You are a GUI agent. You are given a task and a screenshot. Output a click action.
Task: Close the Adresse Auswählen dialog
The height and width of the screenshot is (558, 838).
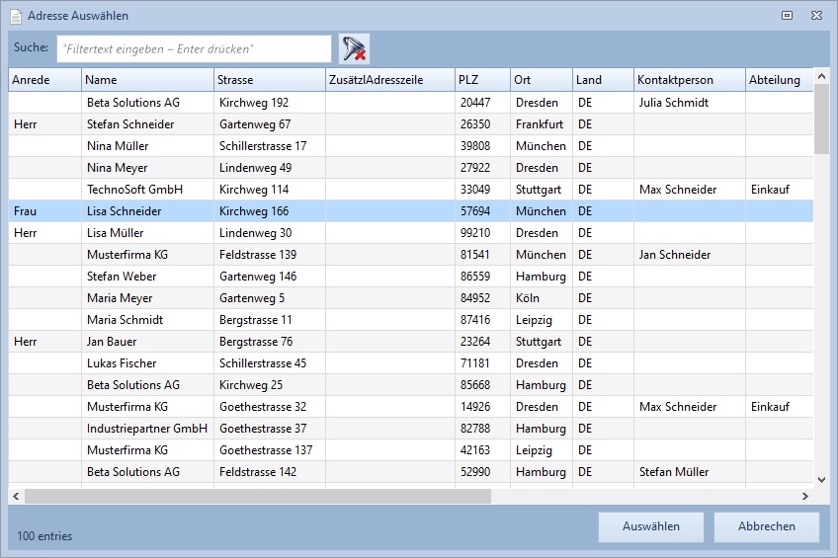[x=816, y=16]
